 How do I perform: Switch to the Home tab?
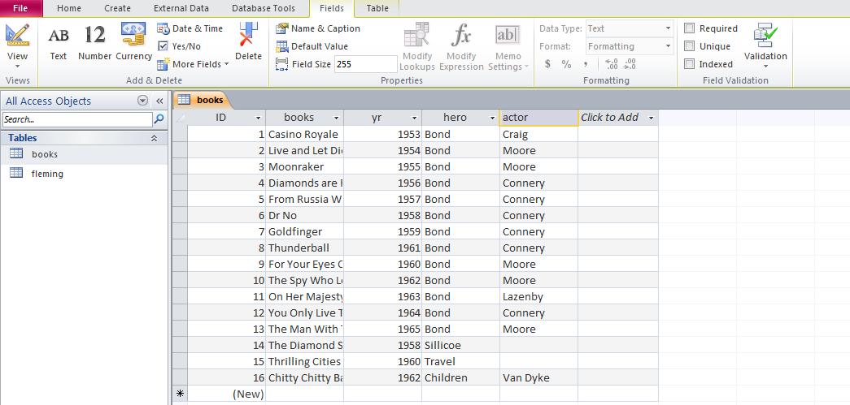pyautogui.click(x=69, y=8)
